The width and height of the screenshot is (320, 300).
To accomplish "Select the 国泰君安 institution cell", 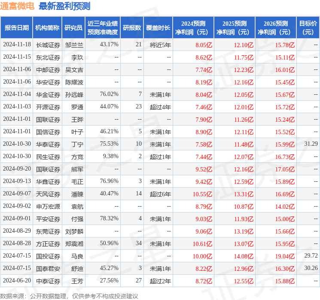I will 48,269.
